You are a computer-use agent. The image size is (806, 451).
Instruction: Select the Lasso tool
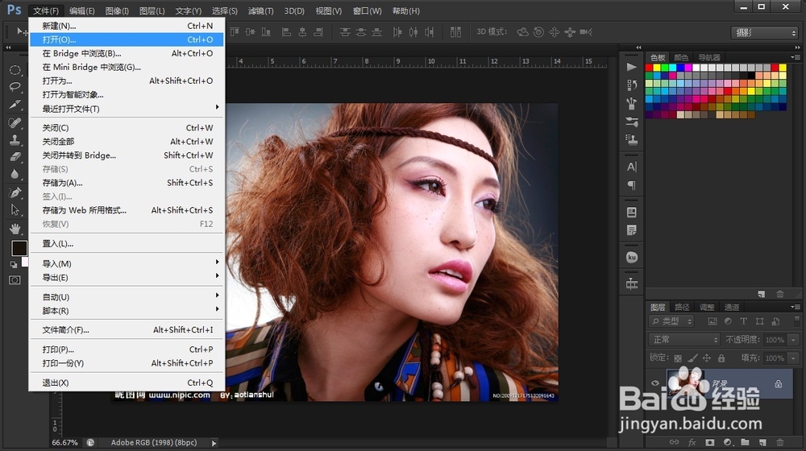point(15,87)
